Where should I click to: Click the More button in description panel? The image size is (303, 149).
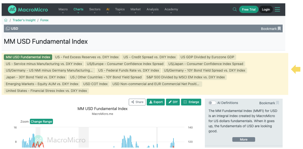(244, 139)
